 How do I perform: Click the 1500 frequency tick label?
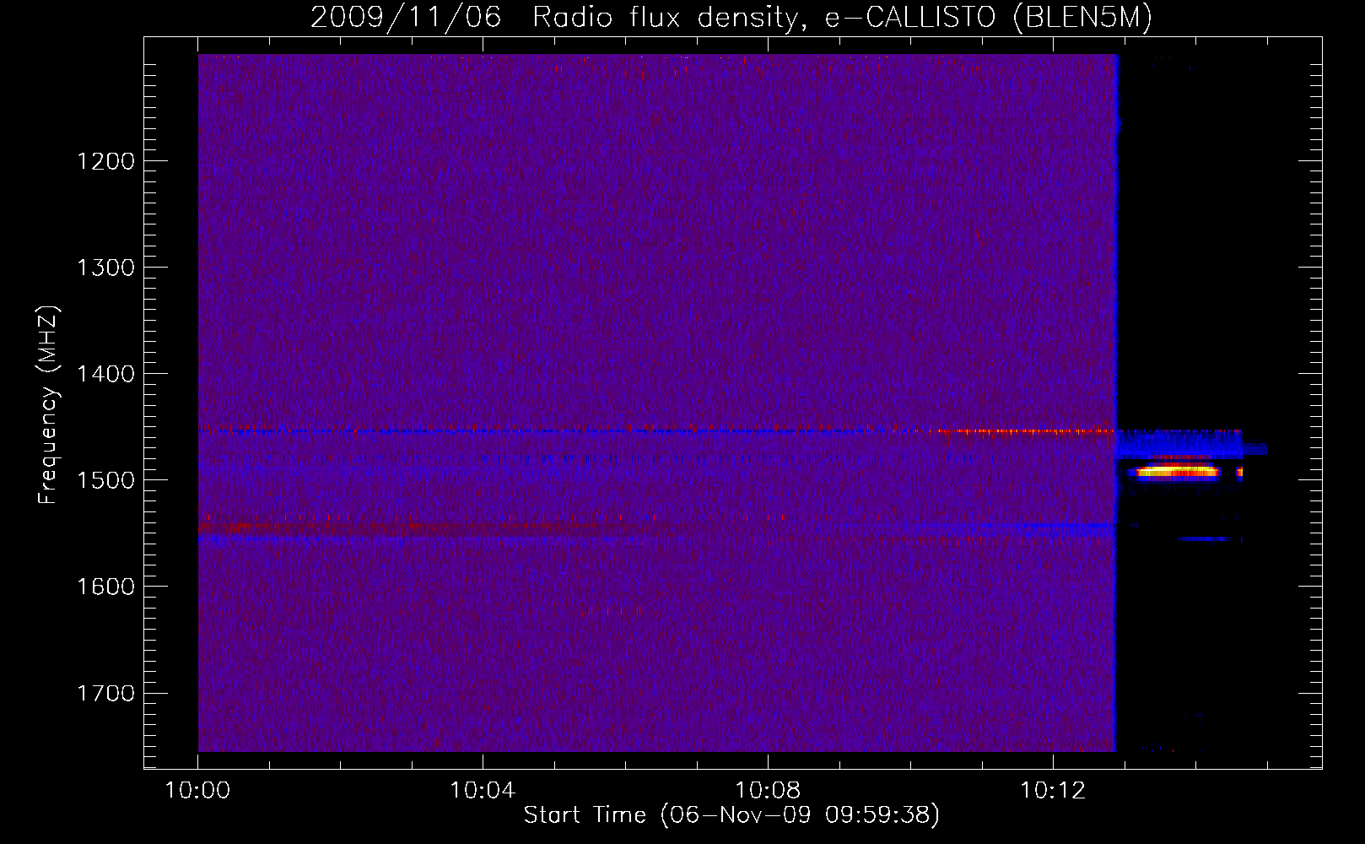pos(105,480)
